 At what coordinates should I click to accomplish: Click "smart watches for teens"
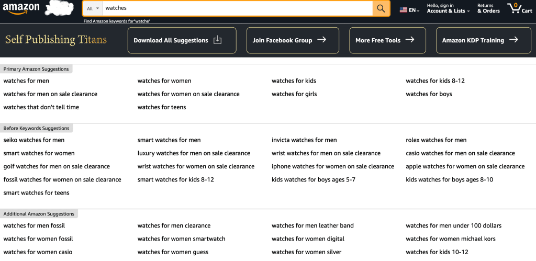(36, 193)
